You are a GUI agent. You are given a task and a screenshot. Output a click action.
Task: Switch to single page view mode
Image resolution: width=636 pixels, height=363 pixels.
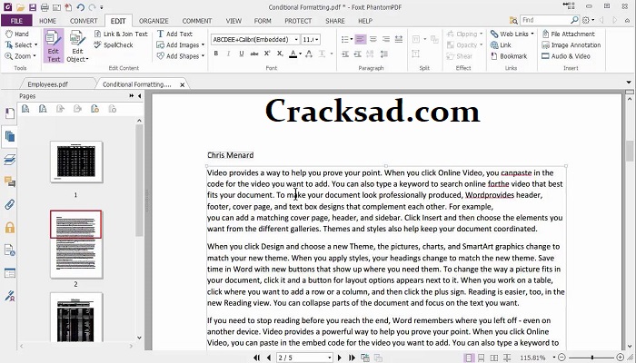469,358
